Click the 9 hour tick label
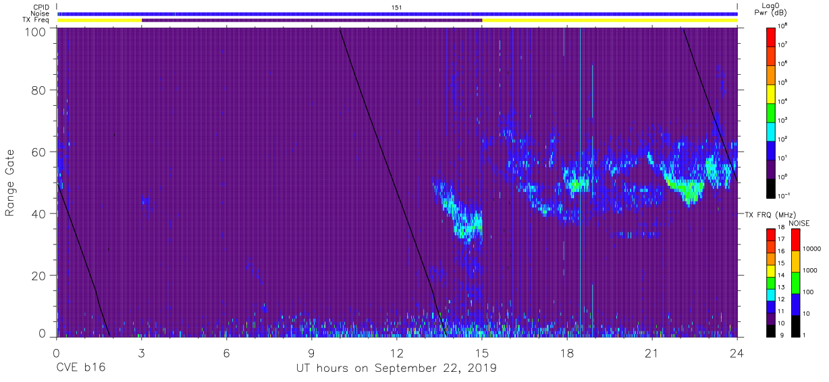Image resolution: width=829 pixels, height=382 pixels. point(312,353)
